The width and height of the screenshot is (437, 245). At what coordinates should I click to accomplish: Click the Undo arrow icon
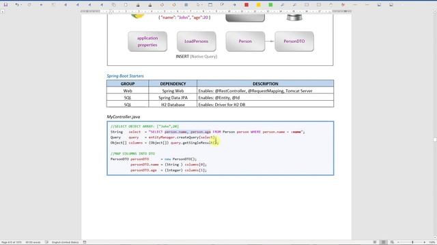click(x=17, y=5)
